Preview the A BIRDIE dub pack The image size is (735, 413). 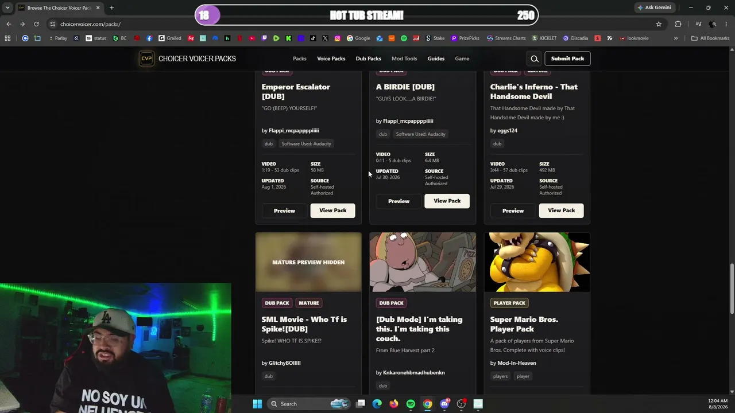[399, 201]
